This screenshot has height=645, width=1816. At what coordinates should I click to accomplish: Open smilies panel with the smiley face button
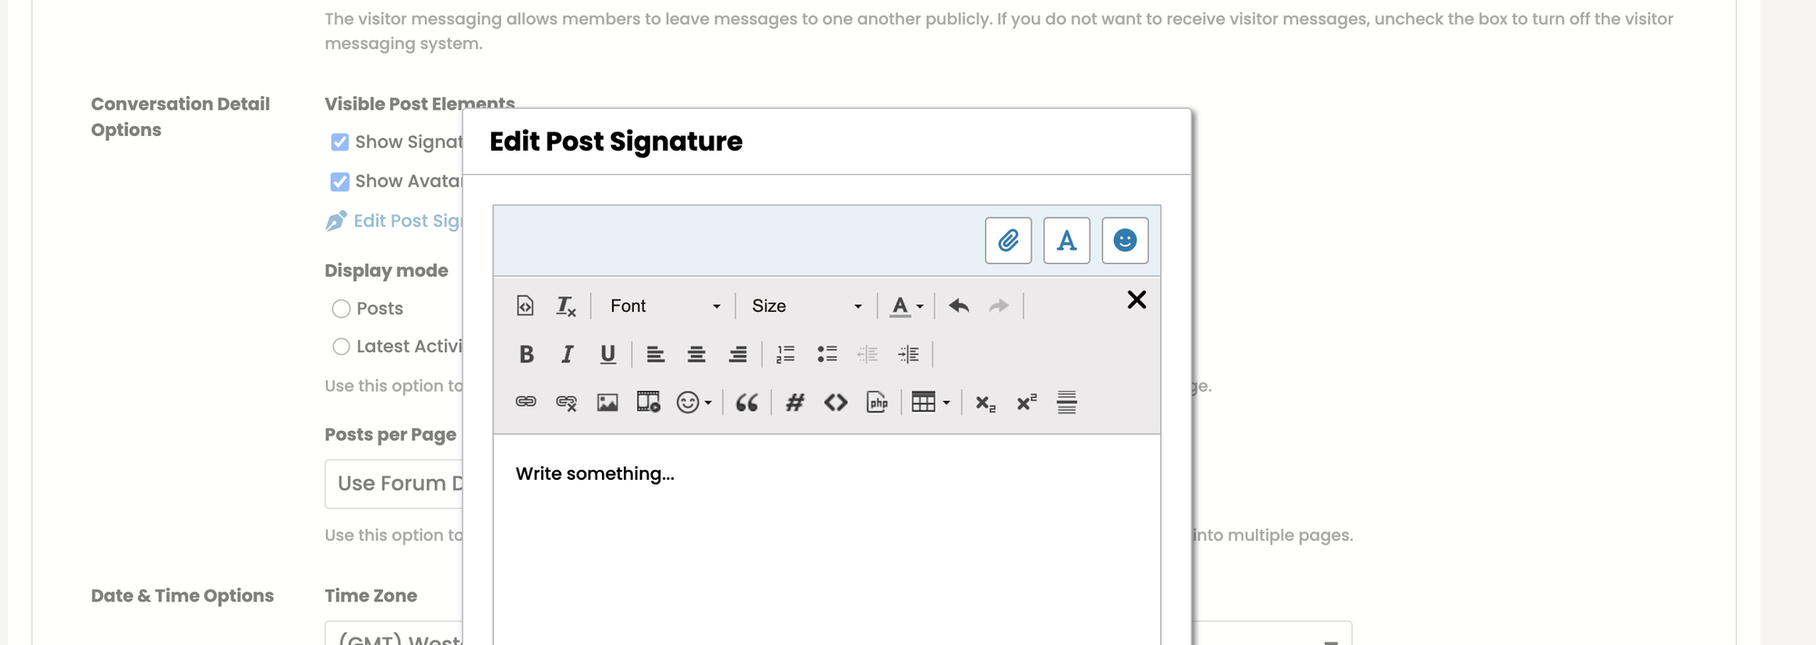pos(1124,240)
